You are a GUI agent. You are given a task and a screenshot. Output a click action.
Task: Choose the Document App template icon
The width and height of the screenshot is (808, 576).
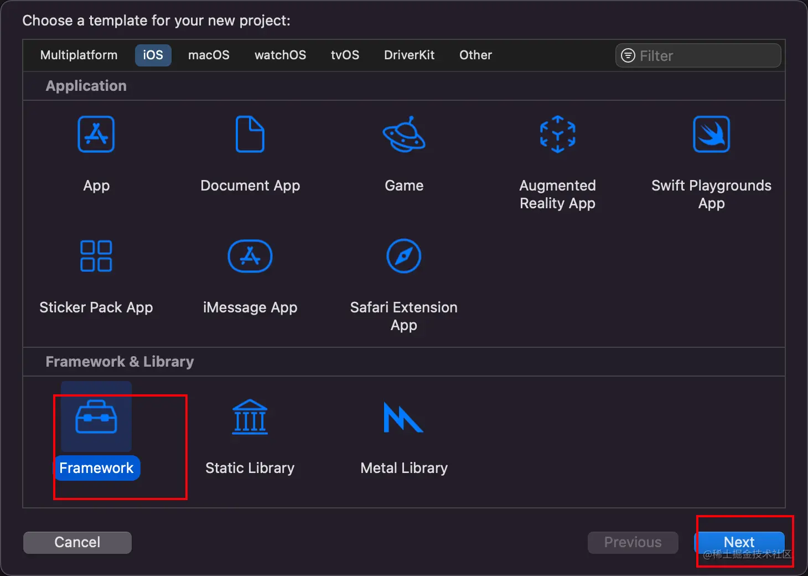coord(250,134)
